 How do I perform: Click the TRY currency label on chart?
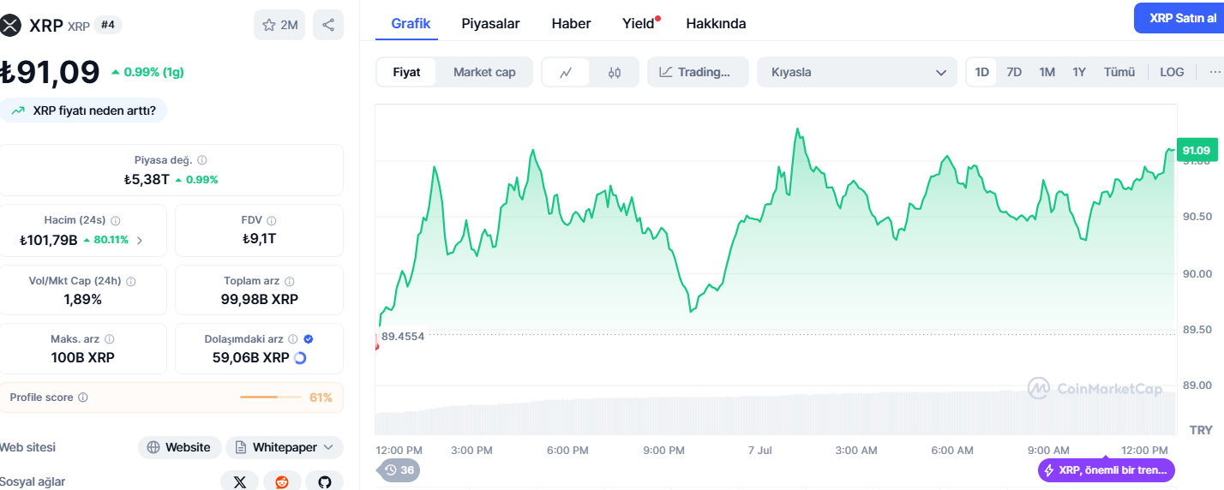(x=1201, y=430)
